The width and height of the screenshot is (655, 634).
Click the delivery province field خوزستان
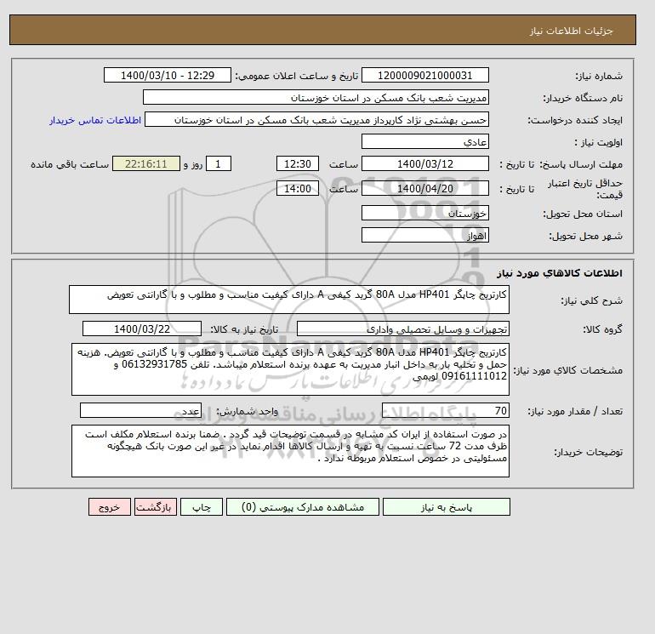424,213
